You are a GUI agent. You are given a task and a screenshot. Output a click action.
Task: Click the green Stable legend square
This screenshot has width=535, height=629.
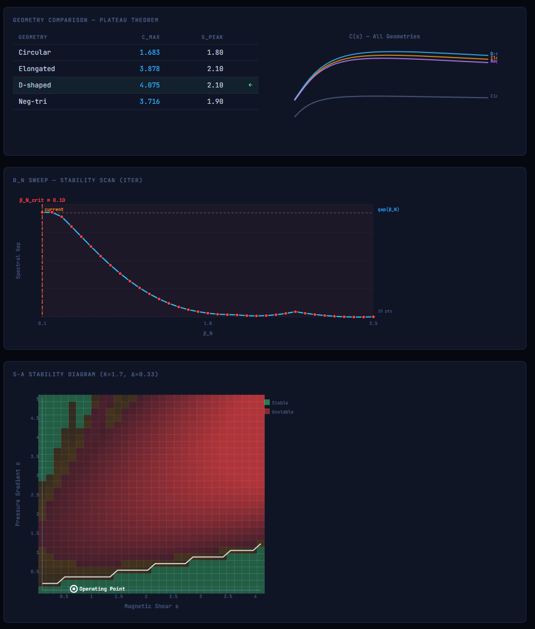coord(267,403)
